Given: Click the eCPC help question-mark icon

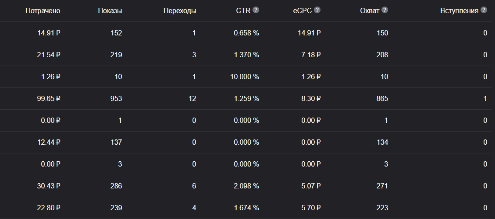Looking at the screenshot, I should (x=317, y=10).
